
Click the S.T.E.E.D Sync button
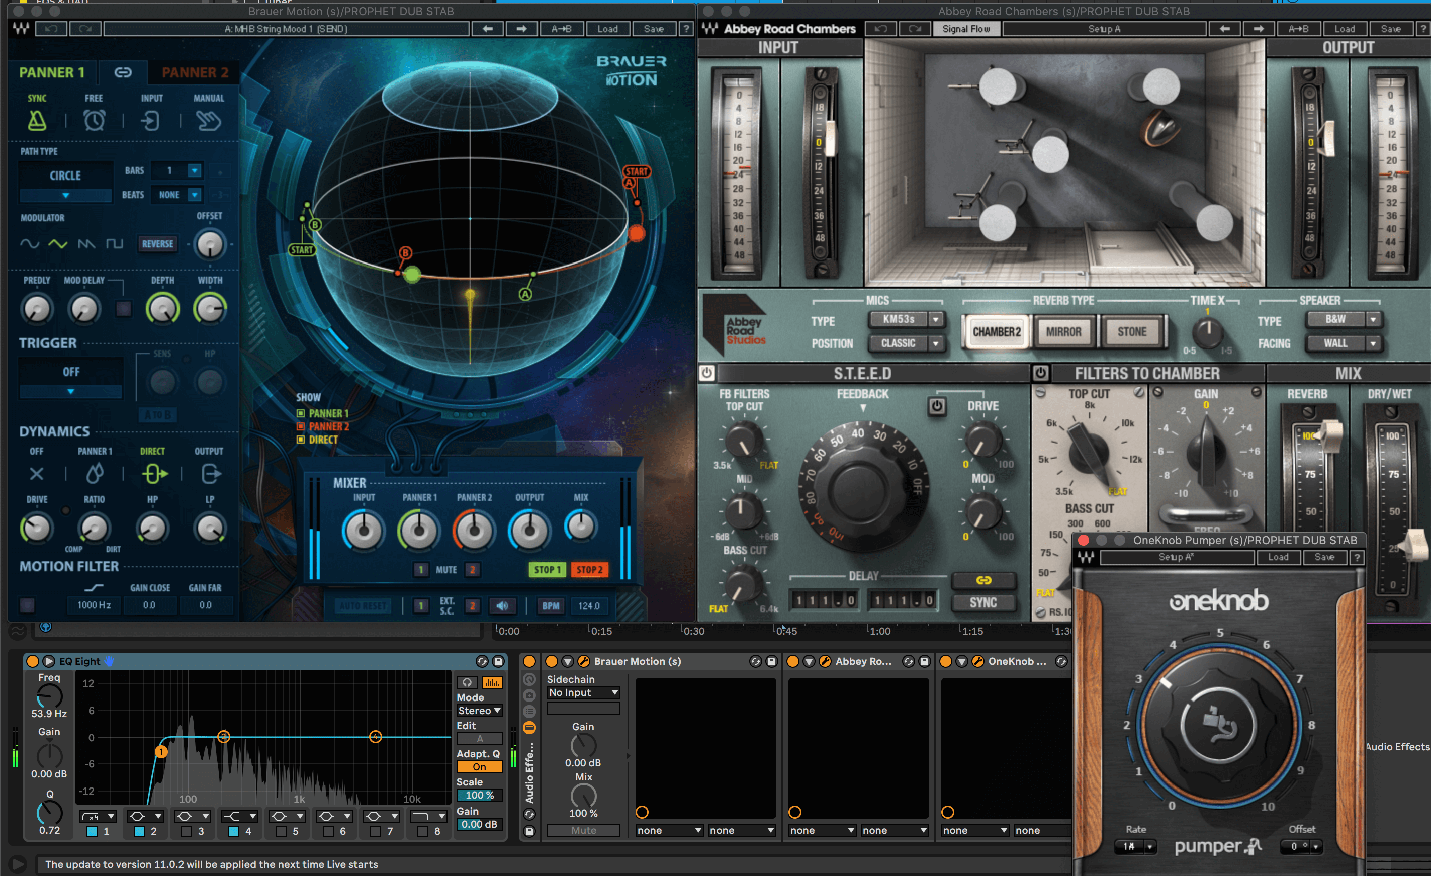point(983,603)
